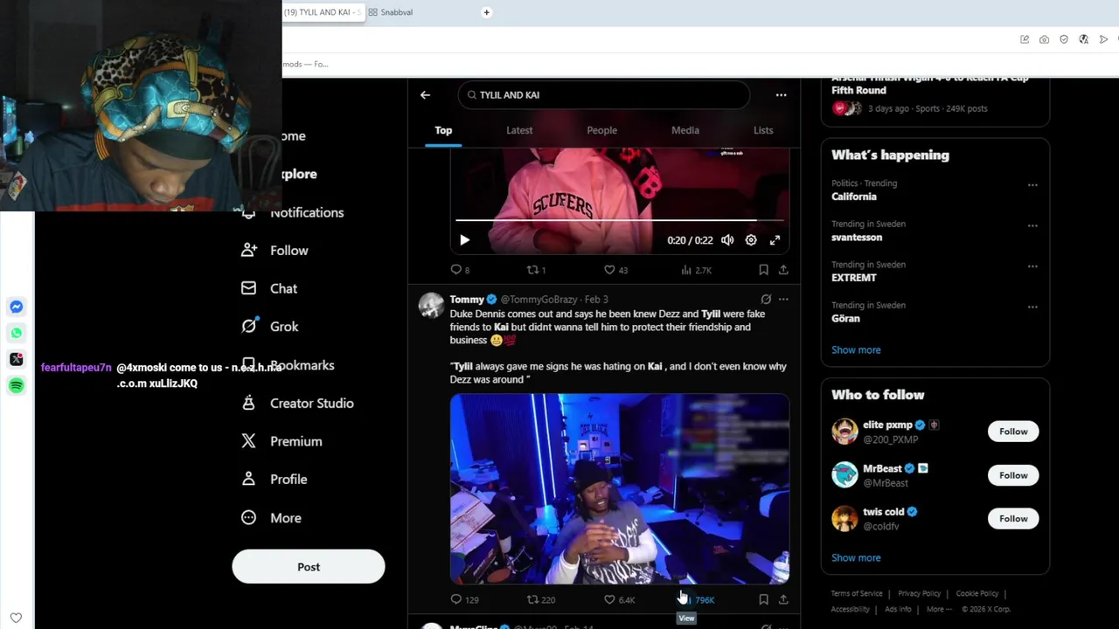Switch to Lists tab
This screenshot has height=629, width=1119.
click(763, 130)
